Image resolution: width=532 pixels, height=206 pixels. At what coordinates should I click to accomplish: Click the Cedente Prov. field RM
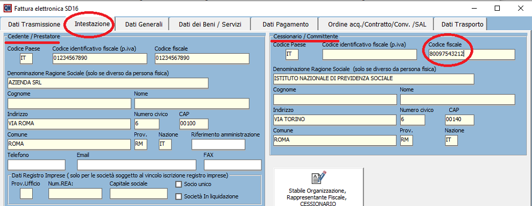141,144
